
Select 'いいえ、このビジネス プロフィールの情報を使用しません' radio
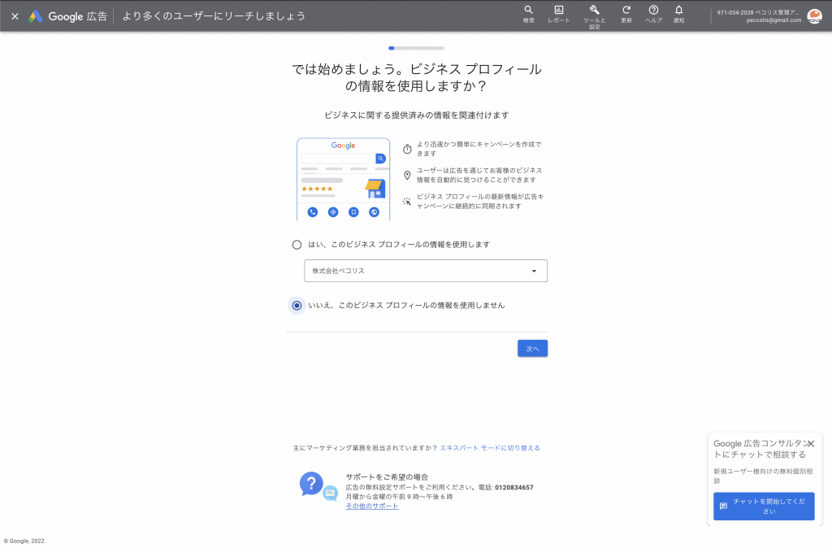pyautogui.click(x=297, y=306)
